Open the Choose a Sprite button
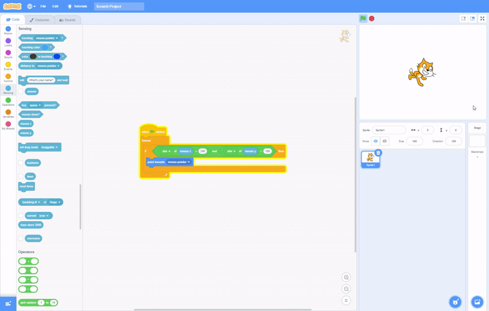 pyautogui.click(x=455, y=302)
